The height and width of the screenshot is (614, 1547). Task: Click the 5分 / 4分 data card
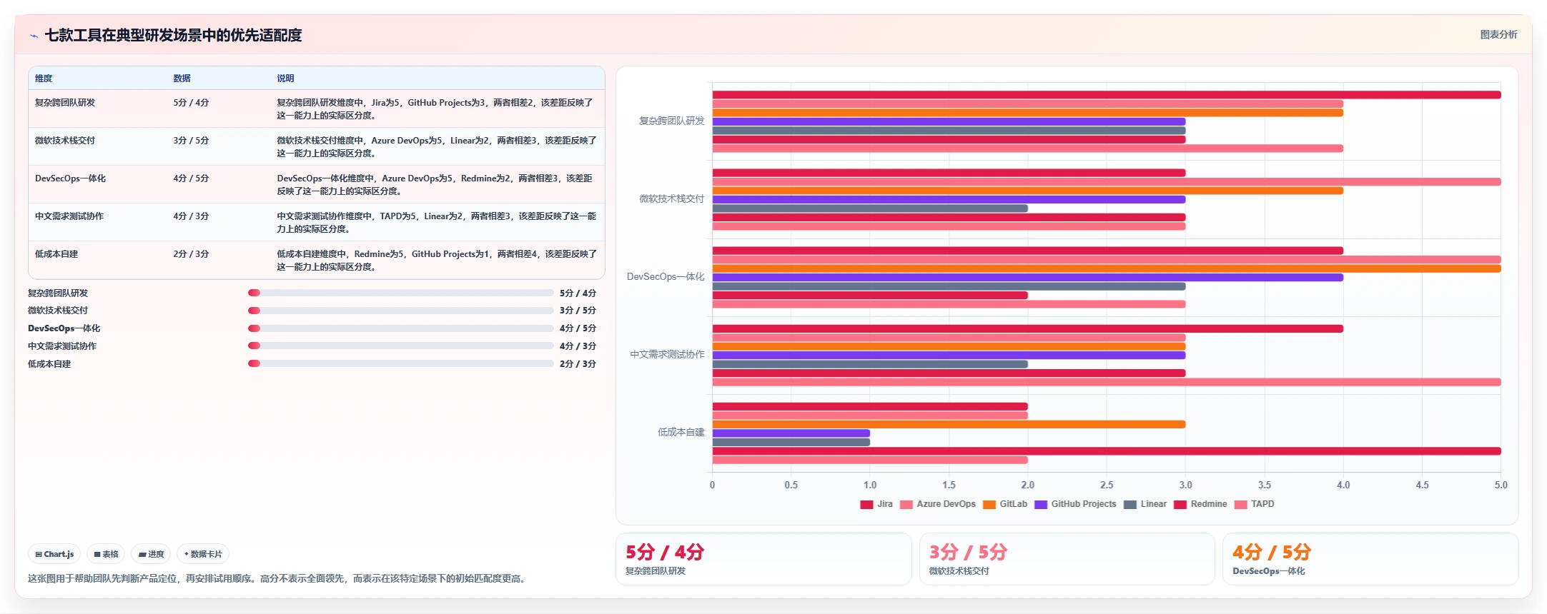(x=763, y=559)
